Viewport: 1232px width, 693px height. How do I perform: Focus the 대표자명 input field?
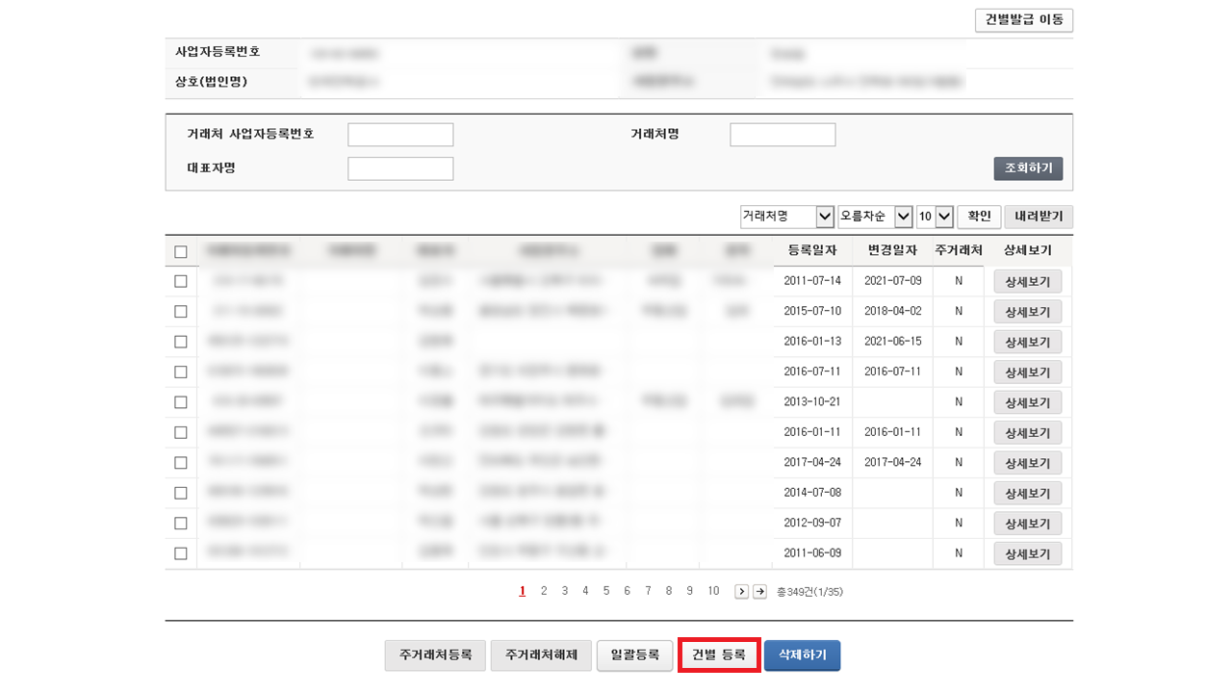point(400,168)
